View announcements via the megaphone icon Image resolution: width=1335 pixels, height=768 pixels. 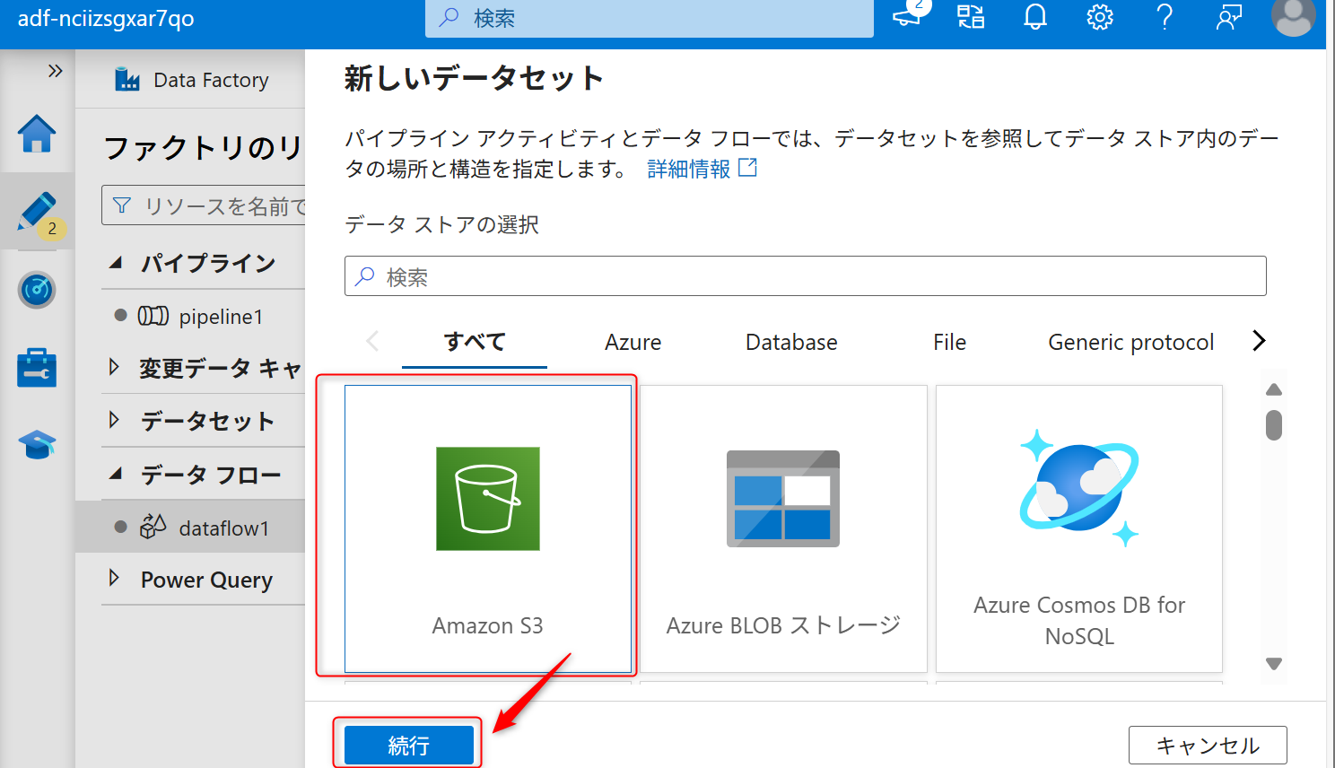point(906,17)
